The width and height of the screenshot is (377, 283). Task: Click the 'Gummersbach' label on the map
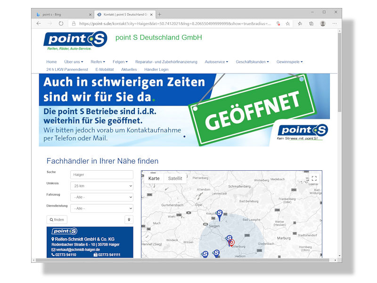click(x=172, y=205)
